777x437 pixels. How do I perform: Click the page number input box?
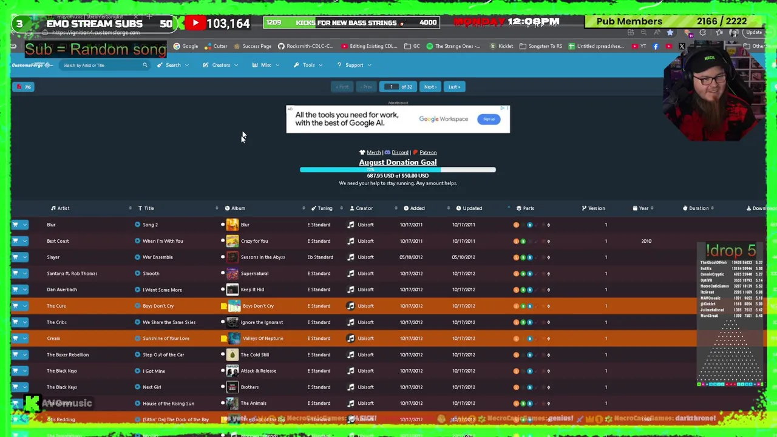pyautogui.click(x=391, y=87)
